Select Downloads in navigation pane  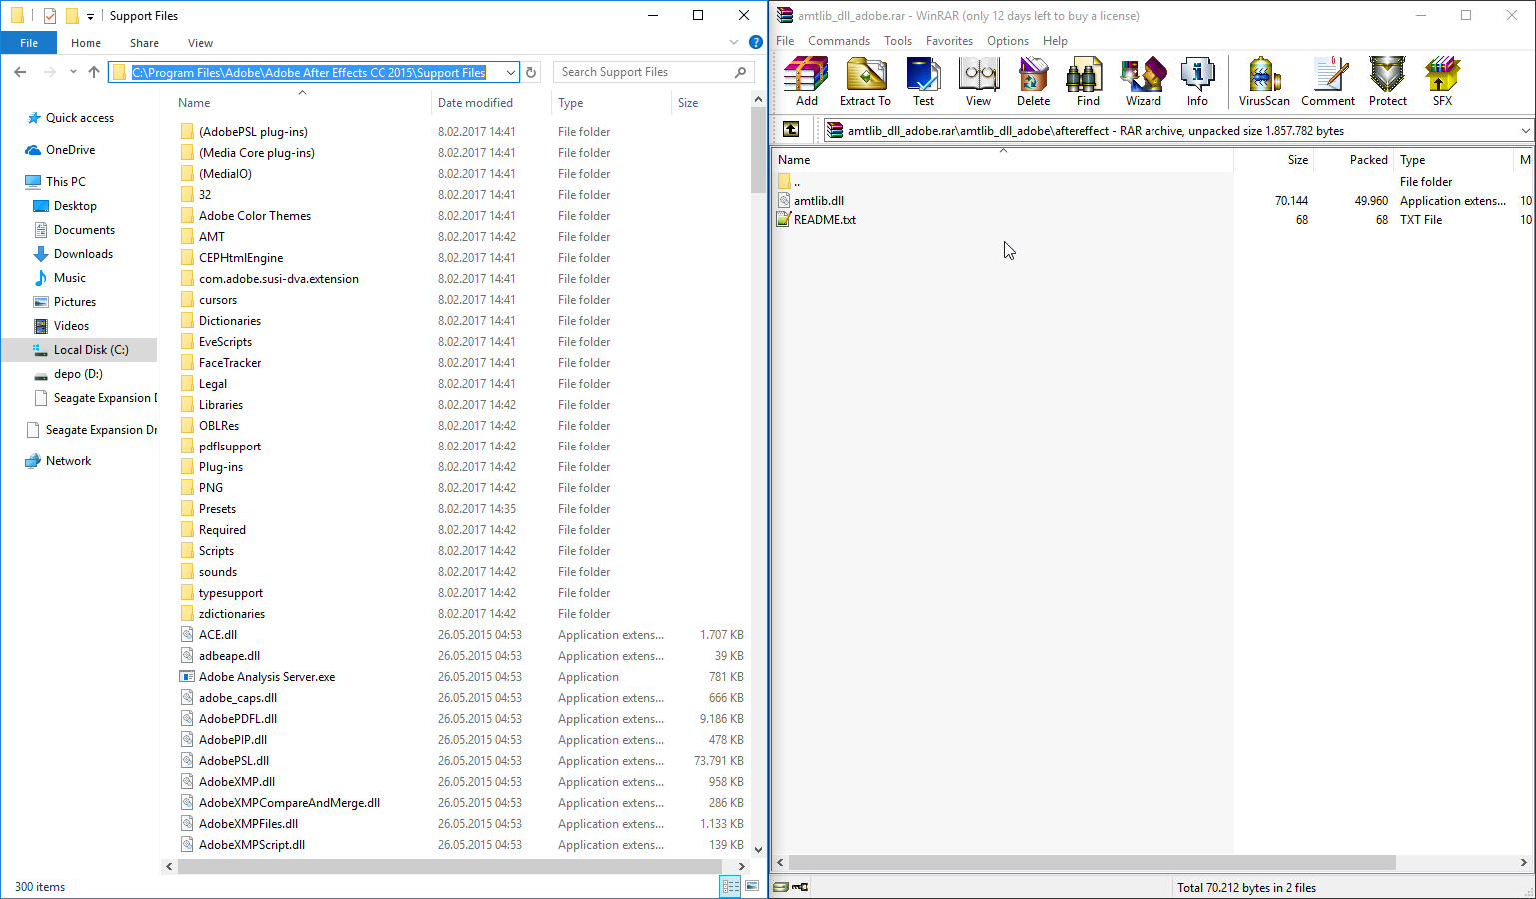83,254
